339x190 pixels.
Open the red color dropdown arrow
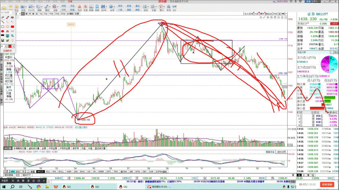[x=13, y=46]
